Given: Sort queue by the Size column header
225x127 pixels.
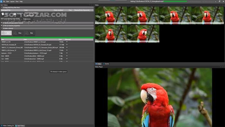Looking at the screenshot, I should [x=62, y=39].
